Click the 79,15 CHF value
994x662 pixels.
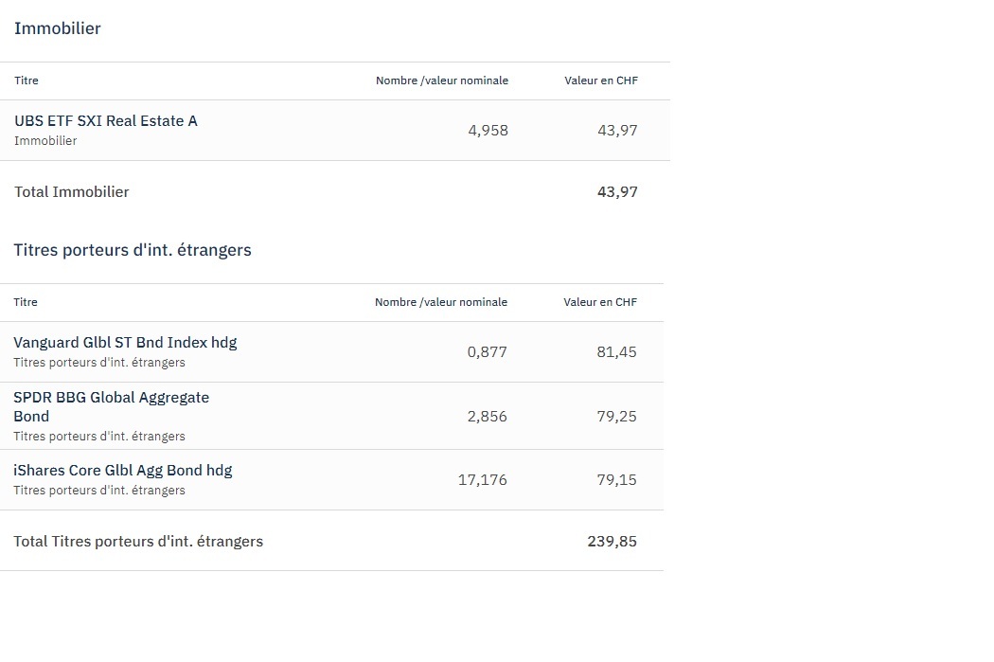[616, 480]
